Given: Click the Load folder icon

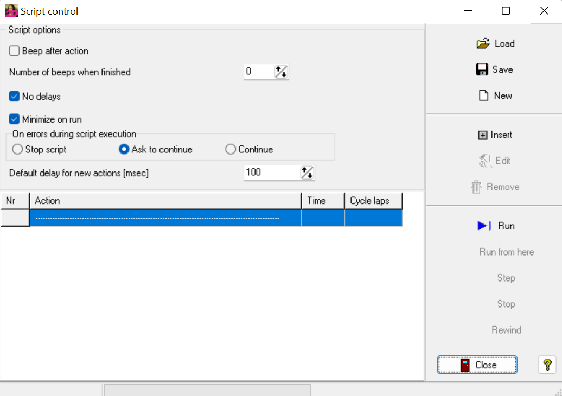Looking at the screenshot, I should (483, 44).
